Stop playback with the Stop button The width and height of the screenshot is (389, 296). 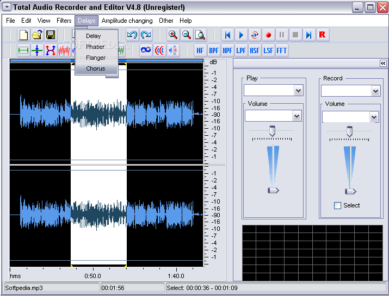pyautogui.click(x=295, y=35)
